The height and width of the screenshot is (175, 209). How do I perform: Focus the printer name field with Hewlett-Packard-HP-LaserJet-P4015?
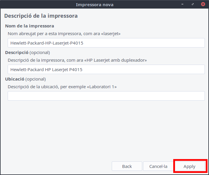(x=106, y=43)
